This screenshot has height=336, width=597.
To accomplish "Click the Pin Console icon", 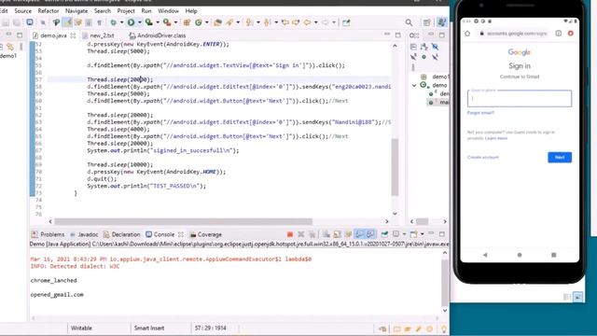I will coord(384,234).
